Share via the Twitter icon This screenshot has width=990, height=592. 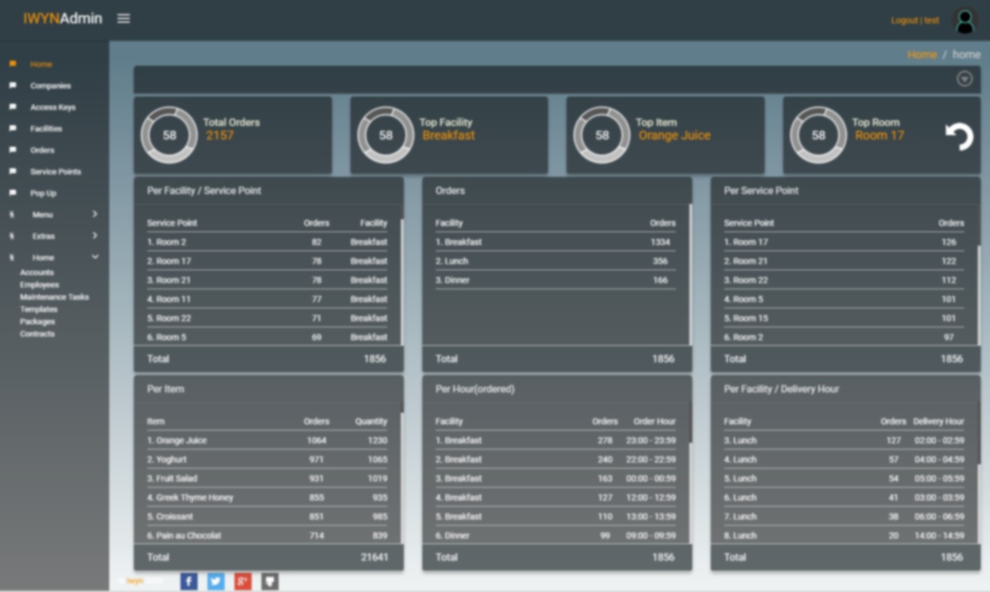click(x=215, y=581)
